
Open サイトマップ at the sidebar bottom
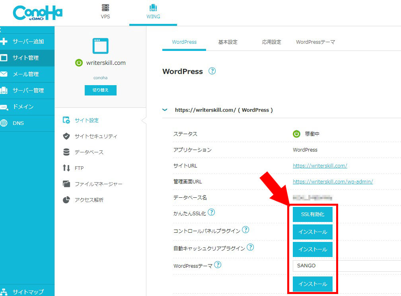27,291
